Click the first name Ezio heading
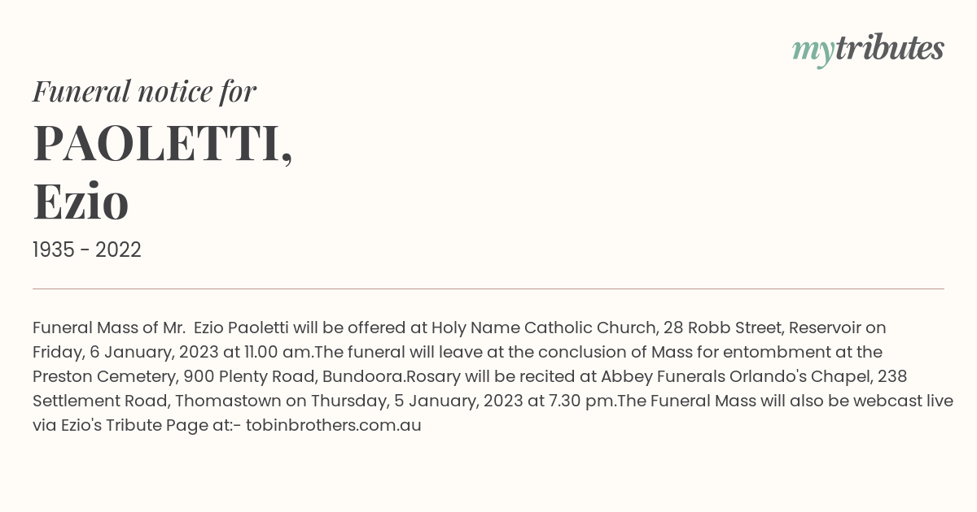The image size is (977, 512). click(x=81, y=202)
